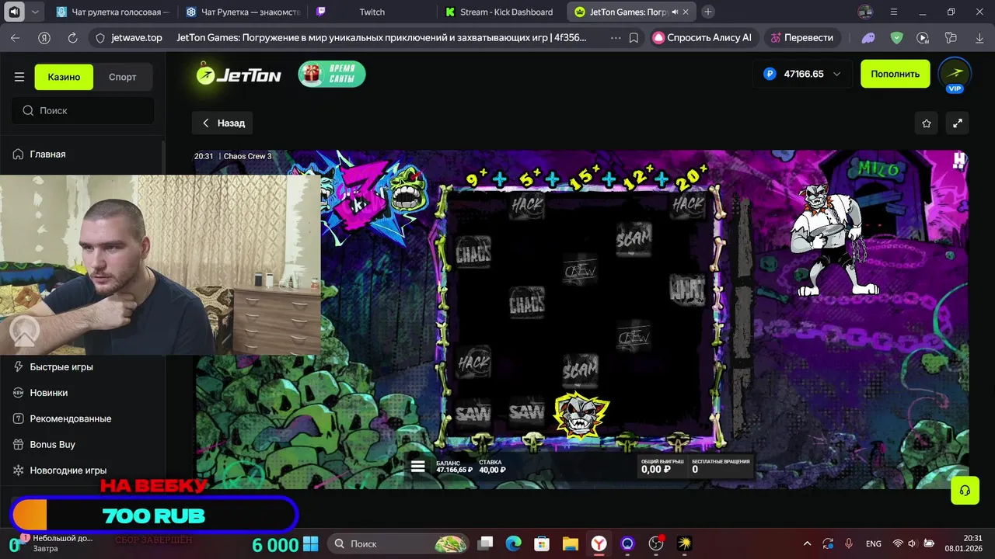Click Перевести translate button
Screen dimensions: 995x559
pos(802,37)
